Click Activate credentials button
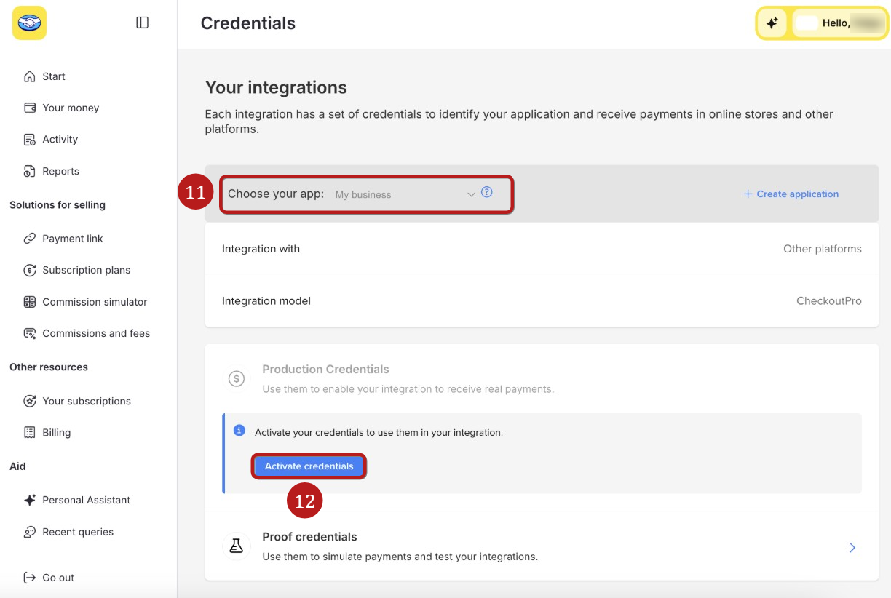 pyautogui.click(x=309, y=466)
